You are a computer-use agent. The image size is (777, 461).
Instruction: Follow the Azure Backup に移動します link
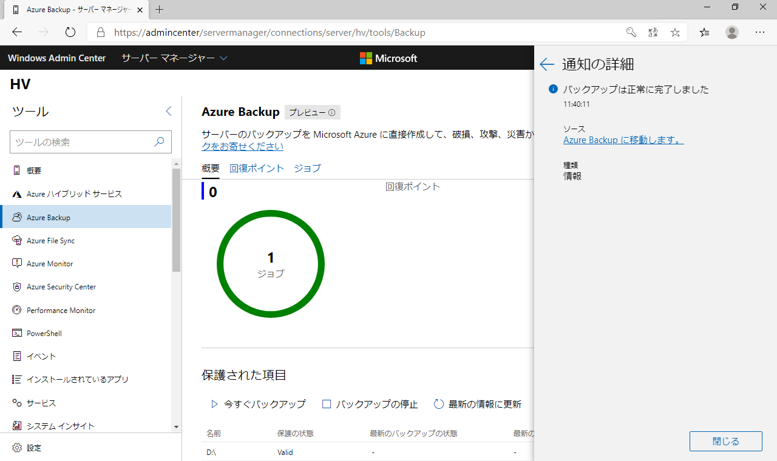point(623,140)
